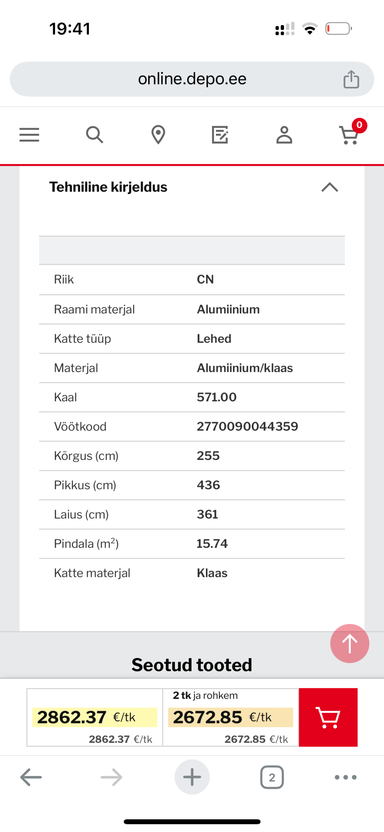Screen dimensions: 384x832
Task: Tap the Seotud tooted heading
Action: pos(192,665)
